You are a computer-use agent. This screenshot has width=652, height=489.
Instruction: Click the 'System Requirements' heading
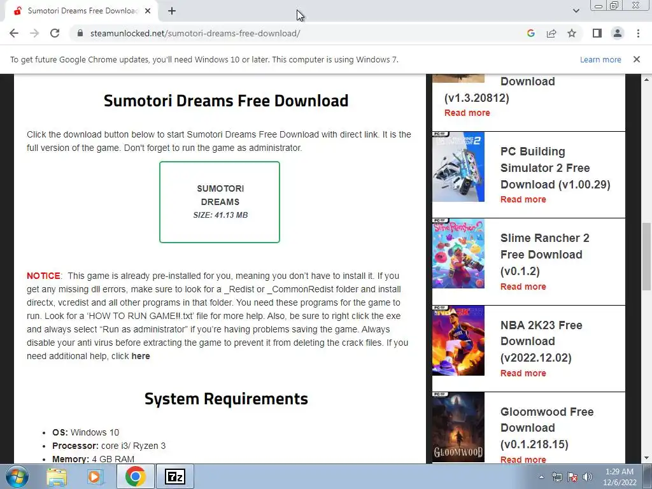pyautogui.click(x=226, y=399)
